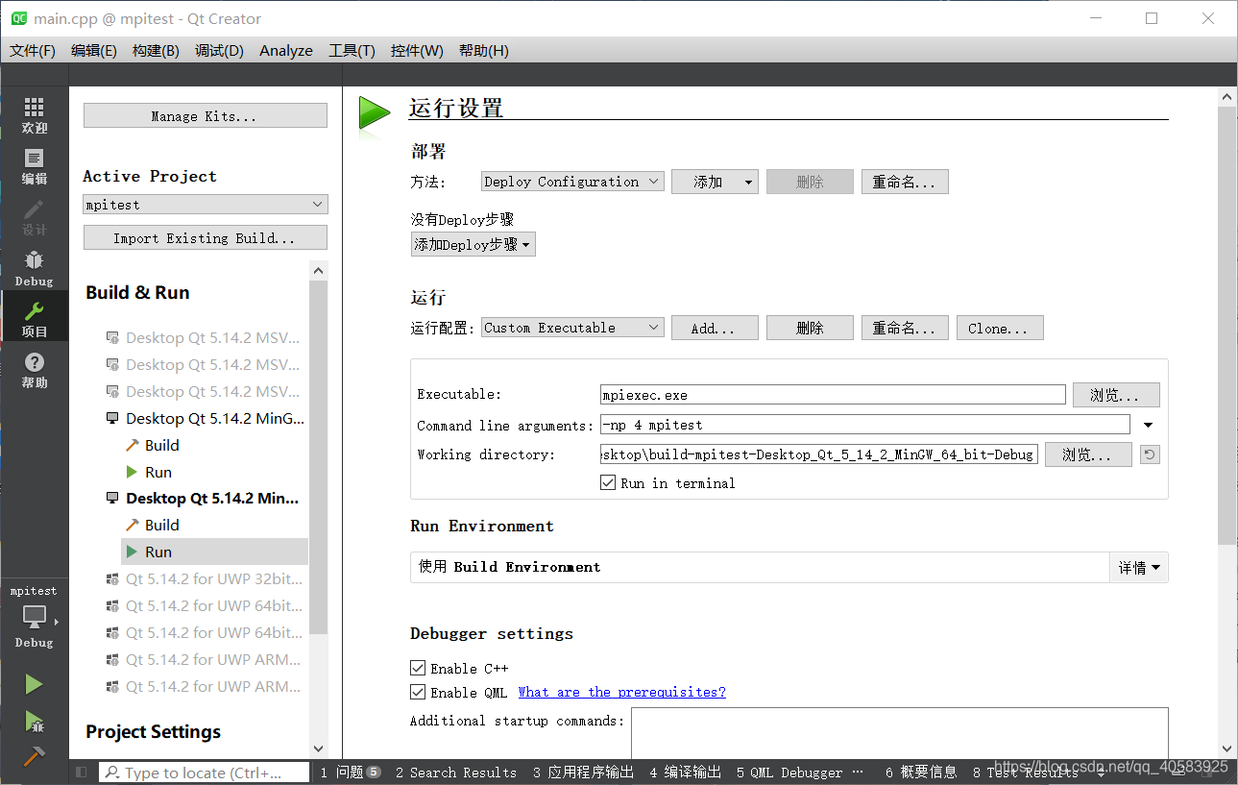Click 删除 button for run configuration
The width and height of the screenshot is (1238, 785).
tap(810, 329)
